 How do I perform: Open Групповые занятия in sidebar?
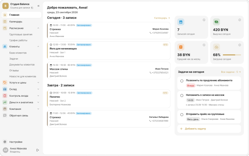point(21,34)
